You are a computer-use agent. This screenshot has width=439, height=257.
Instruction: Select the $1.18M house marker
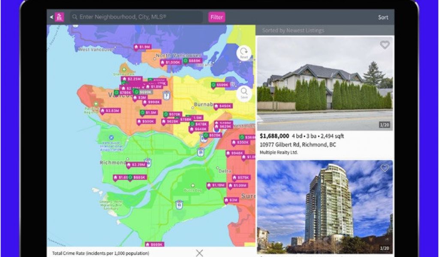pos(216,185)
